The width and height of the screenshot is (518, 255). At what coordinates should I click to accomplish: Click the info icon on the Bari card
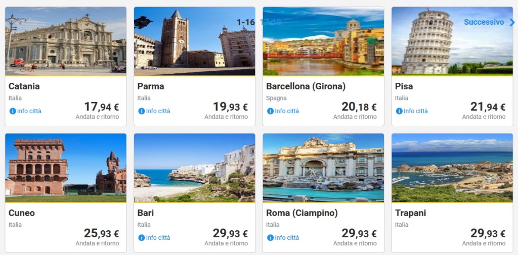pyautogui.click(x=142, y=238)
